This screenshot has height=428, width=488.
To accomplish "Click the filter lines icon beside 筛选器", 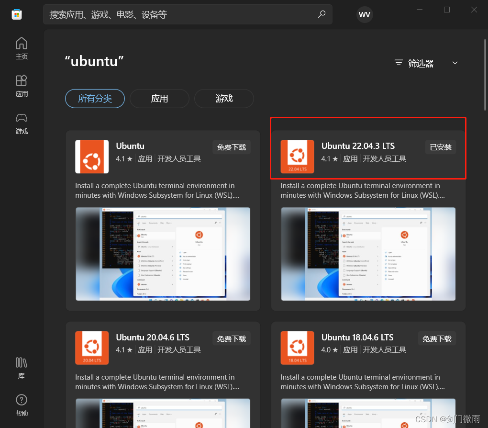I will [x=399, y=63].
